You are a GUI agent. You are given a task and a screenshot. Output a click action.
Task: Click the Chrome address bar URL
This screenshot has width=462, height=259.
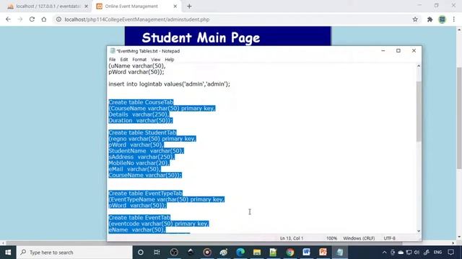[x=137, y=19]
